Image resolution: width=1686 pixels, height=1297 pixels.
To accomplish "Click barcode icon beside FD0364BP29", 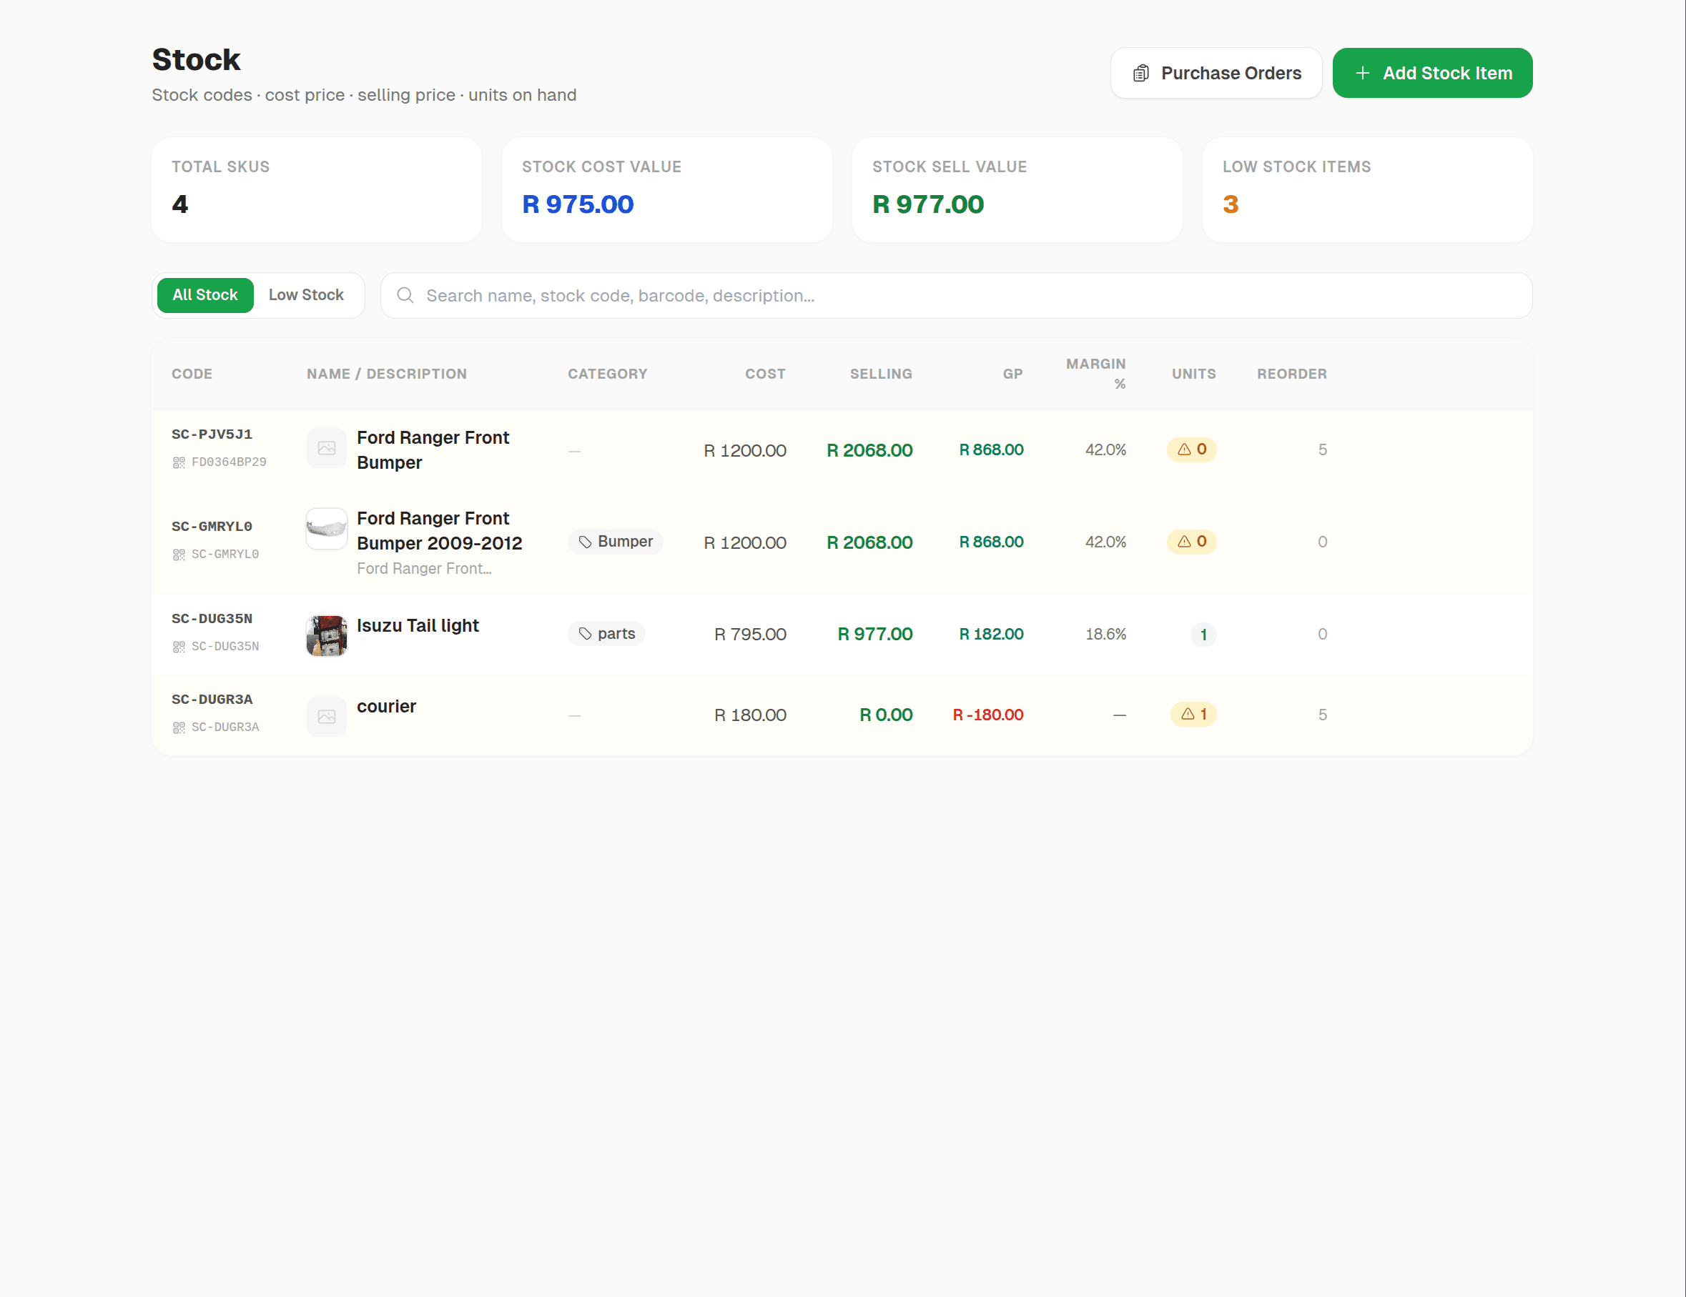I will click(x=179, y=462).
